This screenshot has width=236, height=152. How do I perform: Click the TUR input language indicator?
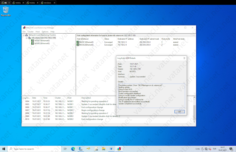point(215,149)
